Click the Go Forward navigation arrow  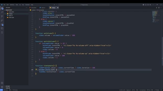(x=57, y=5)
